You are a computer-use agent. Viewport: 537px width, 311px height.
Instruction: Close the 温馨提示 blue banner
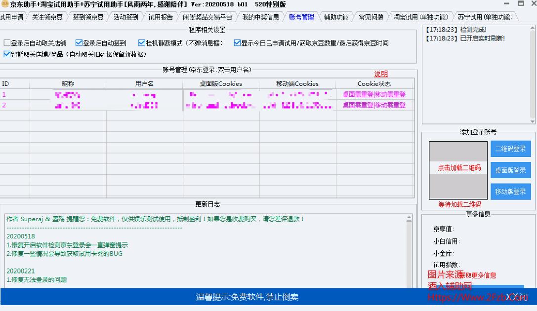[x=517, y=297]
